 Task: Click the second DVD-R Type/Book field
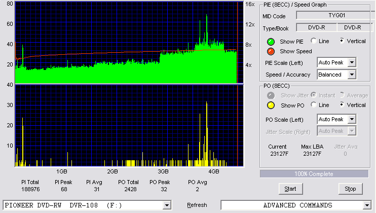[355, 27]
